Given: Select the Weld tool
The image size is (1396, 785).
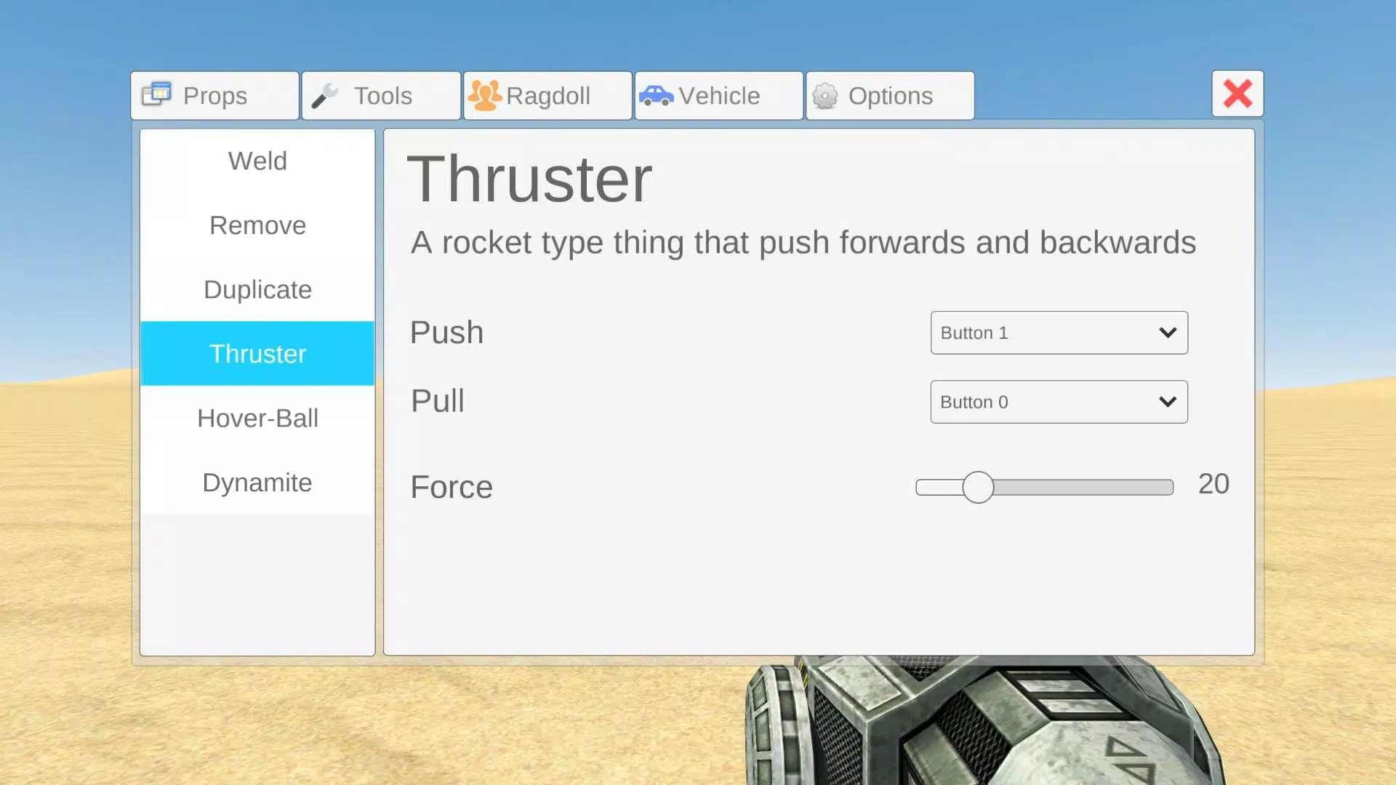Looking at the screenshot, I should coord(257,160).
